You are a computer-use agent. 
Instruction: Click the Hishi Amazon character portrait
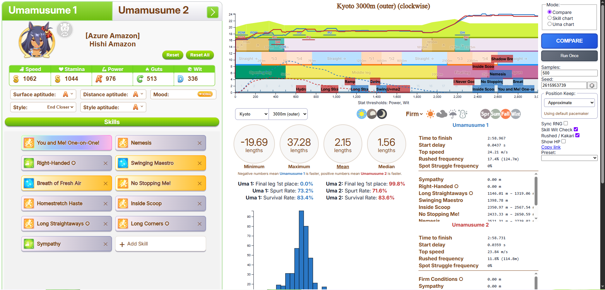pyautogui.click(x=37, y=40)
